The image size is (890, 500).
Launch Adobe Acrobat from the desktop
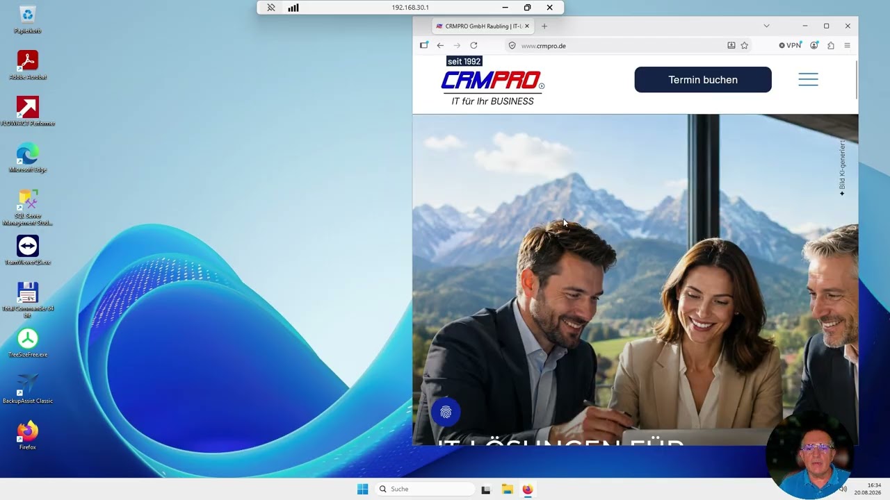coord(28,65)
